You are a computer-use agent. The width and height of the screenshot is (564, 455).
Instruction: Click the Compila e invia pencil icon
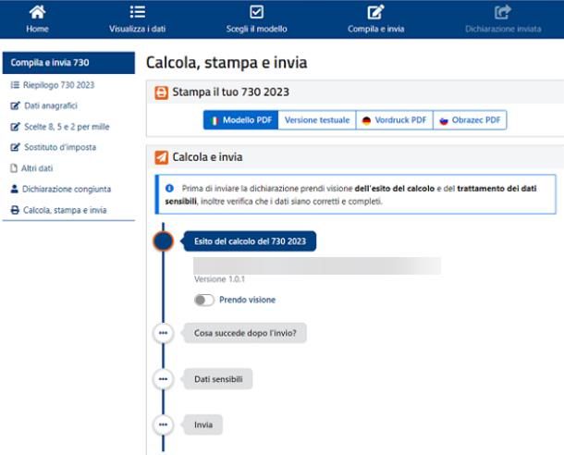pyautogui.click(x=375, y=12)
